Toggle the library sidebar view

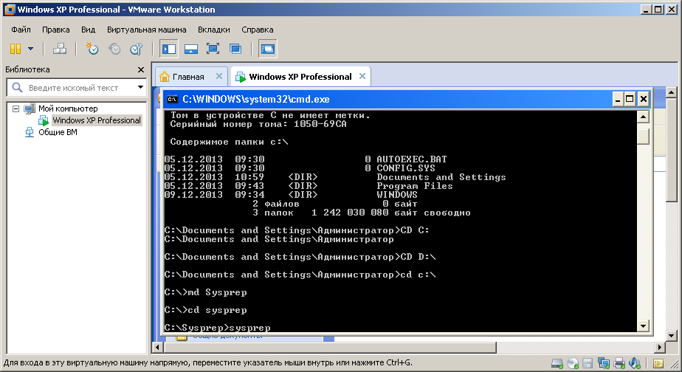click(x=169, y=49)
